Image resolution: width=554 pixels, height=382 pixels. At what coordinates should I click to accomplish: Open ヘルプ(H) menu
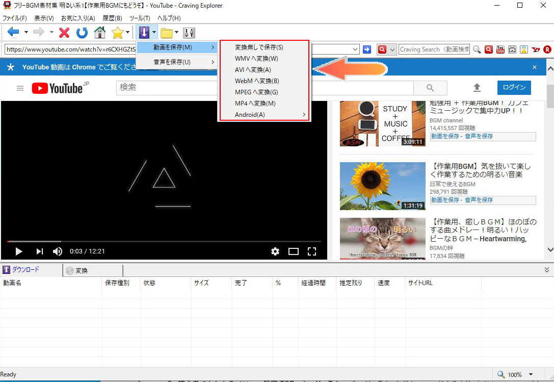click(x=169, y=18)
